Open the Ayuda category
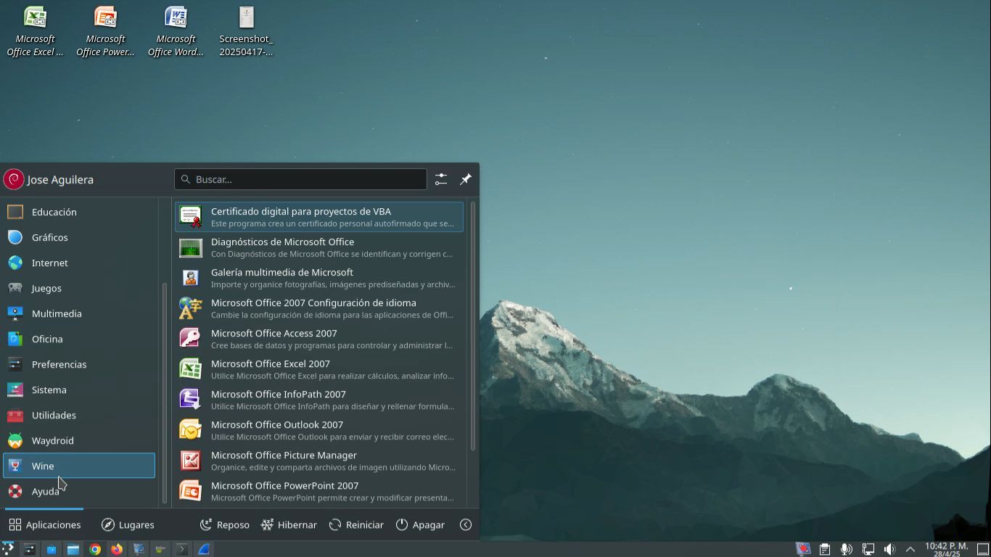This screenshot has width=991, height=557. click(79, 491)
